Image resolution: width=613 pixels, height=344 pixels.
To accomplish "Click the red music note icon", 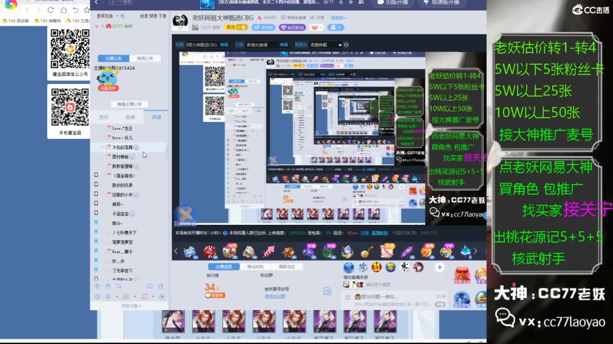I will 144,297.
